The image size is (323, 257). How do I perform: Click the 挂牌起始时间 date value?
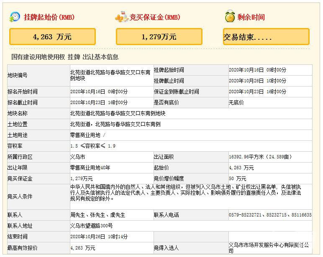(257, 70)
